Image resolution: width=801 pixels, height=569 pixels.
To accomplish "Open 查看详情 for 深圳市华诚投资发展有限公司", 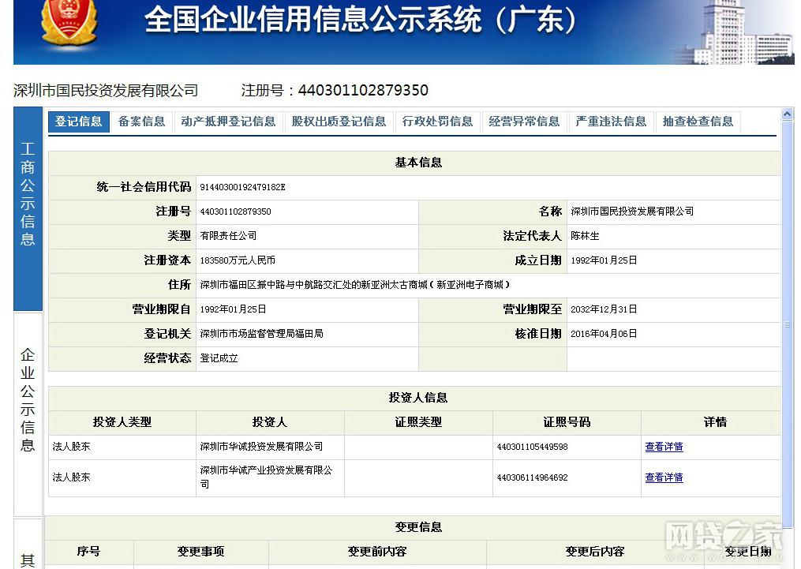I will tap(664, 447).
